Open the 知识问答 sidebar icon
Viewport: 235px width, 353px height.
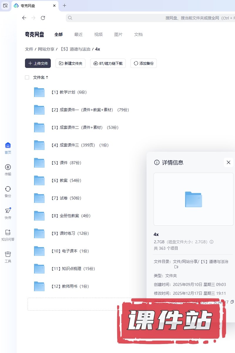click(8, 232)
